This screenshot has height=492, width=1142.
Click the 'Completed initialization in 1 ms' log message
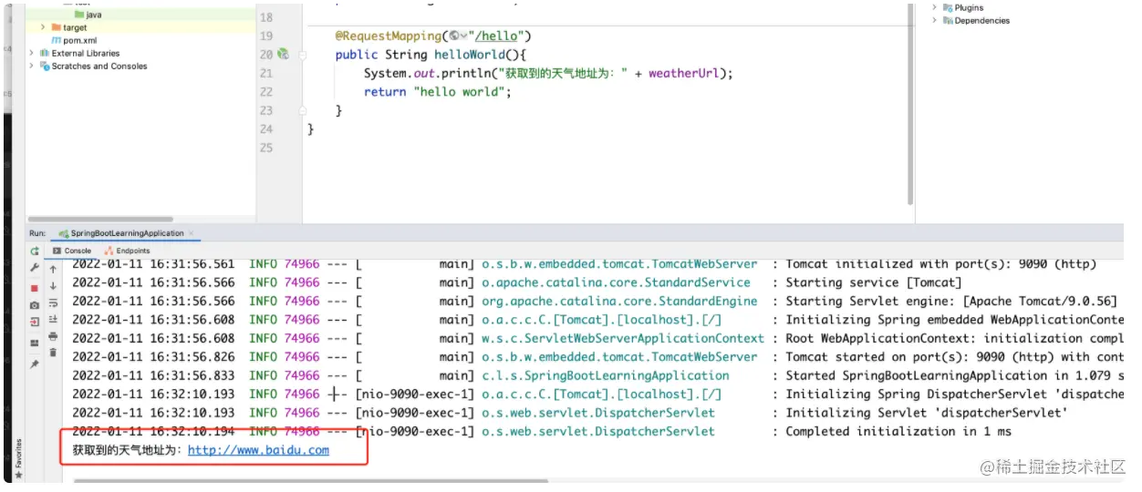[898, 432]
